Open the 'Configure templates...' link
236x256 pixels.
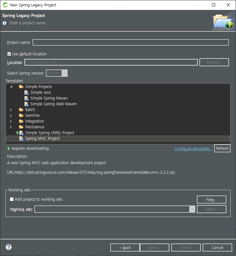[193, 148]
